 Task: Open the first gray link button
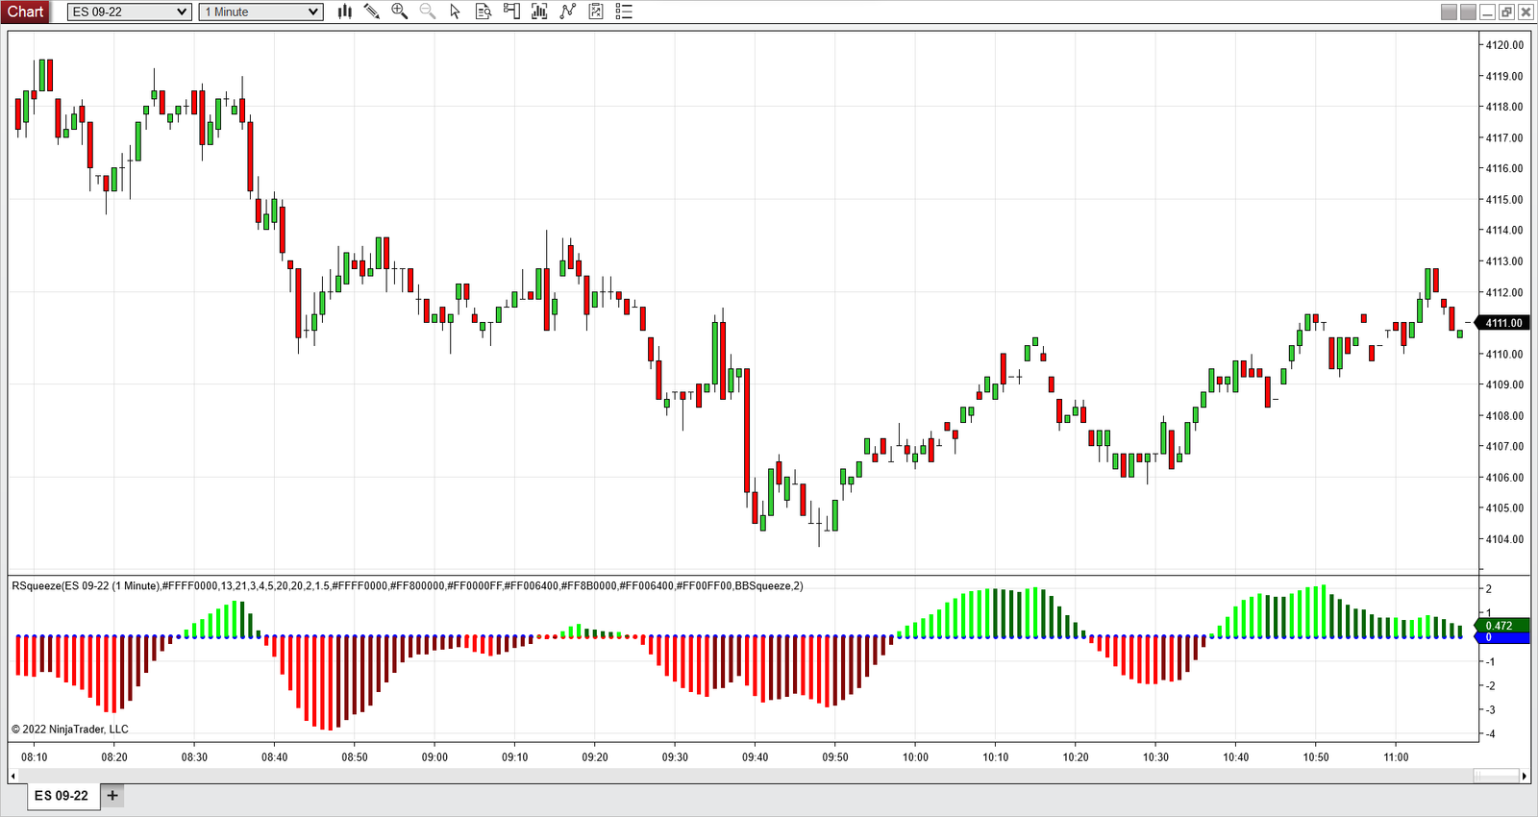[x=1449, y=12]
